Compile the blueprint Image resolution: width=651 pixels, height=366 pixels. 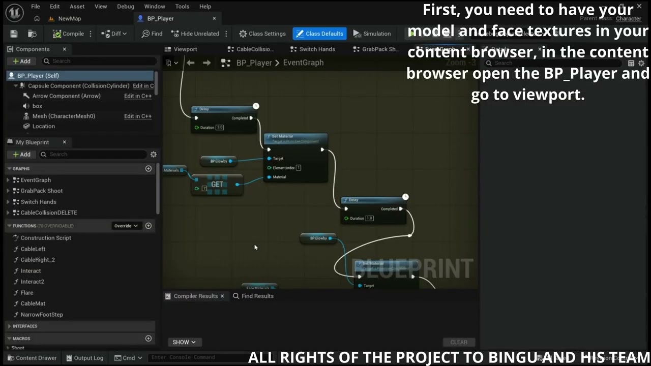click(x=68, y=34)
